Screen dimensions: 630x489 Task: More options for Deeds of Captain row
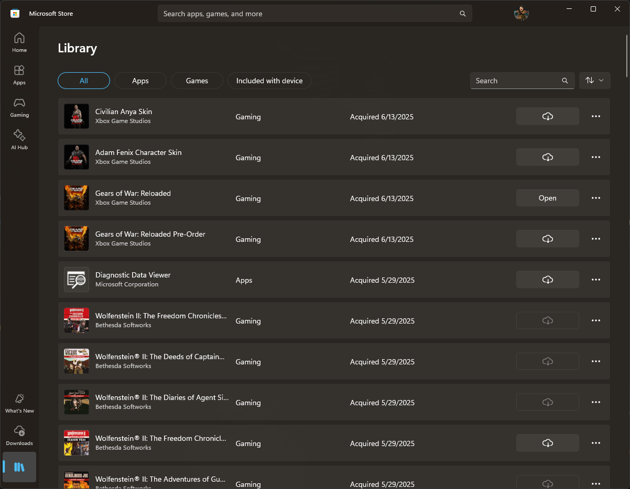596,361
